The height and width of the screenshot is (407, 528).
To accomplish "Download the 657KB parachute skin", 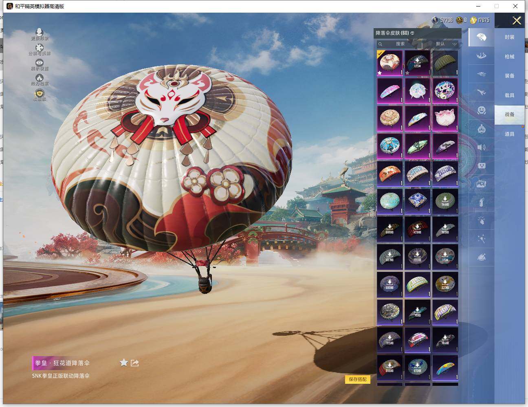I will (390, 257).
